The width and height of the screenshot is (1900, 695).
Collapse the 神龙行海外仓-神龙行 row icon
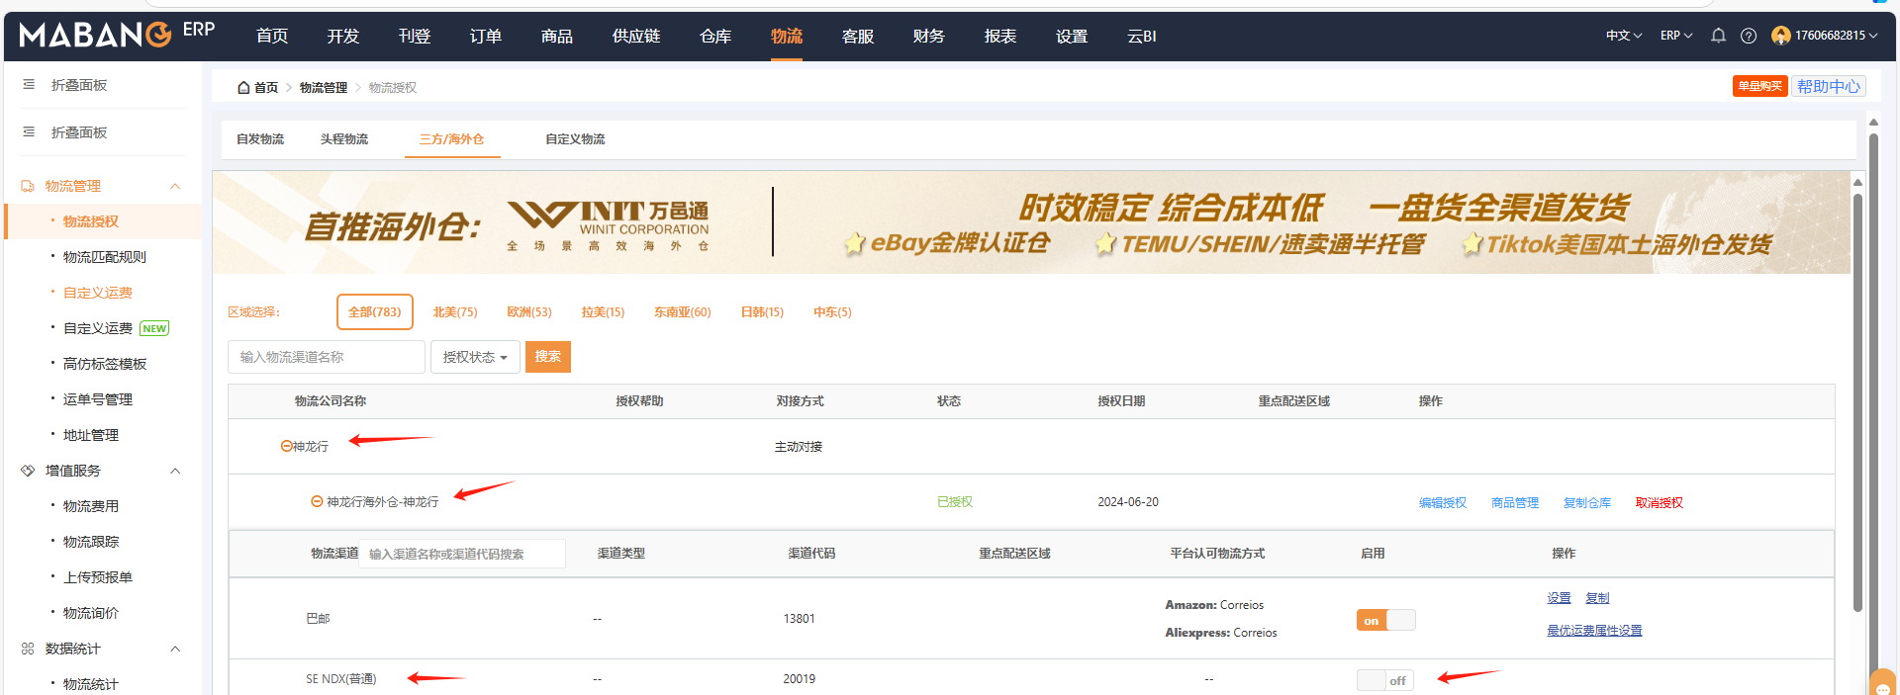pos(317,501)
